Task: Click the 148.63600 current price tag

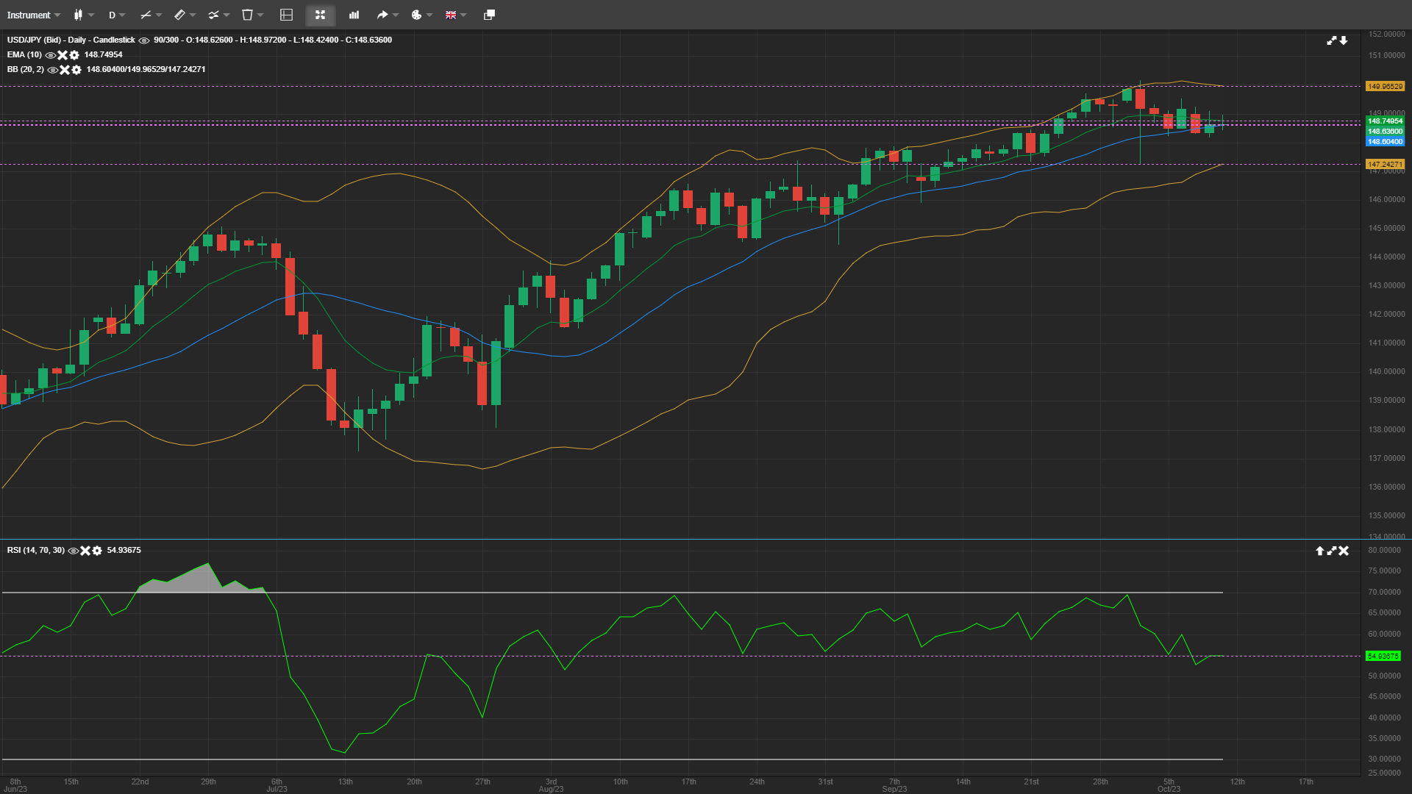Action: pyautogui.click(x=1385, y=132)
